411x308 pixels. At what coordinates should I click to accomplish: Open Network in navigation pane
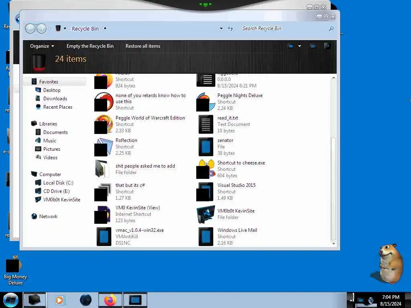point(48,216)
